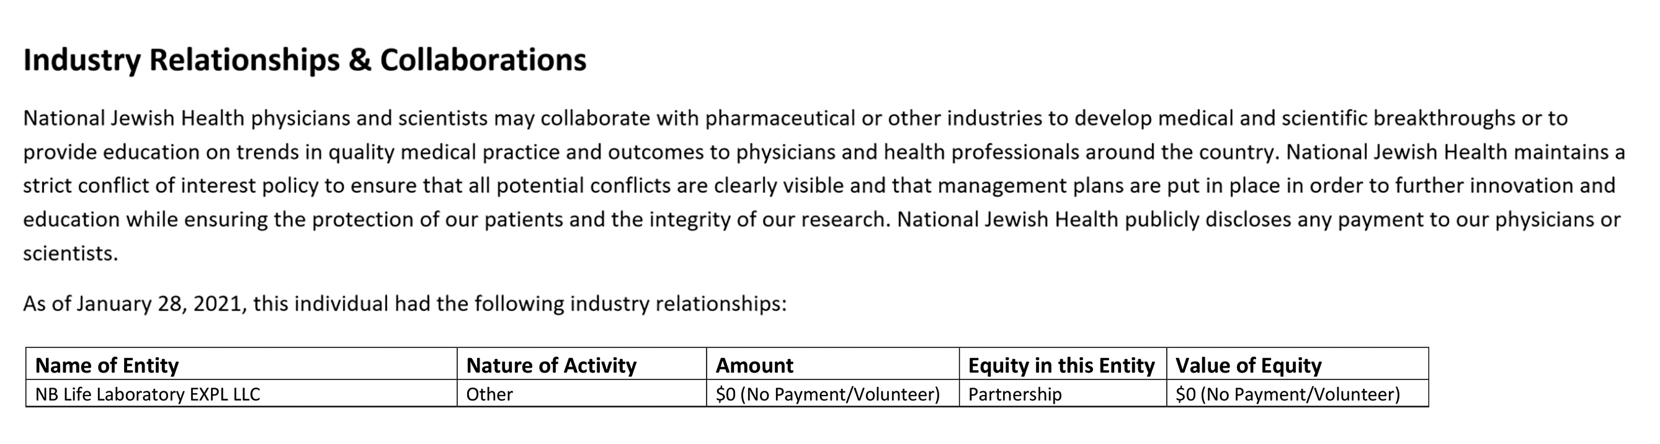
Task: Click the paragraph's first line about National Jewish Health
Action: point(795,118)
